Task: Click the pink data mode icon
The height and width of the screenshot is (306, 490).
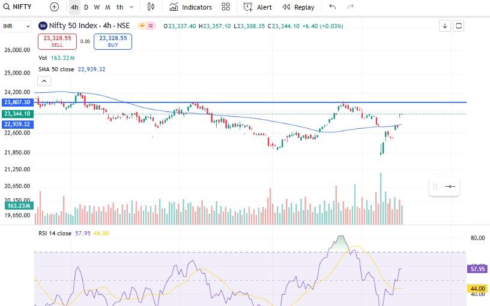Action: [151, 26]
